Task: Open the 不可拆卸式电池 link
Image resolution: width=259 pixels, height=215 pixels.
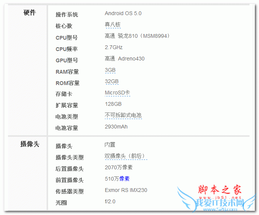Action: click(123, 115)
